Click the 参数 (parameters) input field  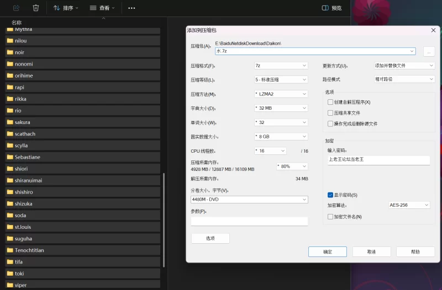pyautogui.click(x=249, y=221)
